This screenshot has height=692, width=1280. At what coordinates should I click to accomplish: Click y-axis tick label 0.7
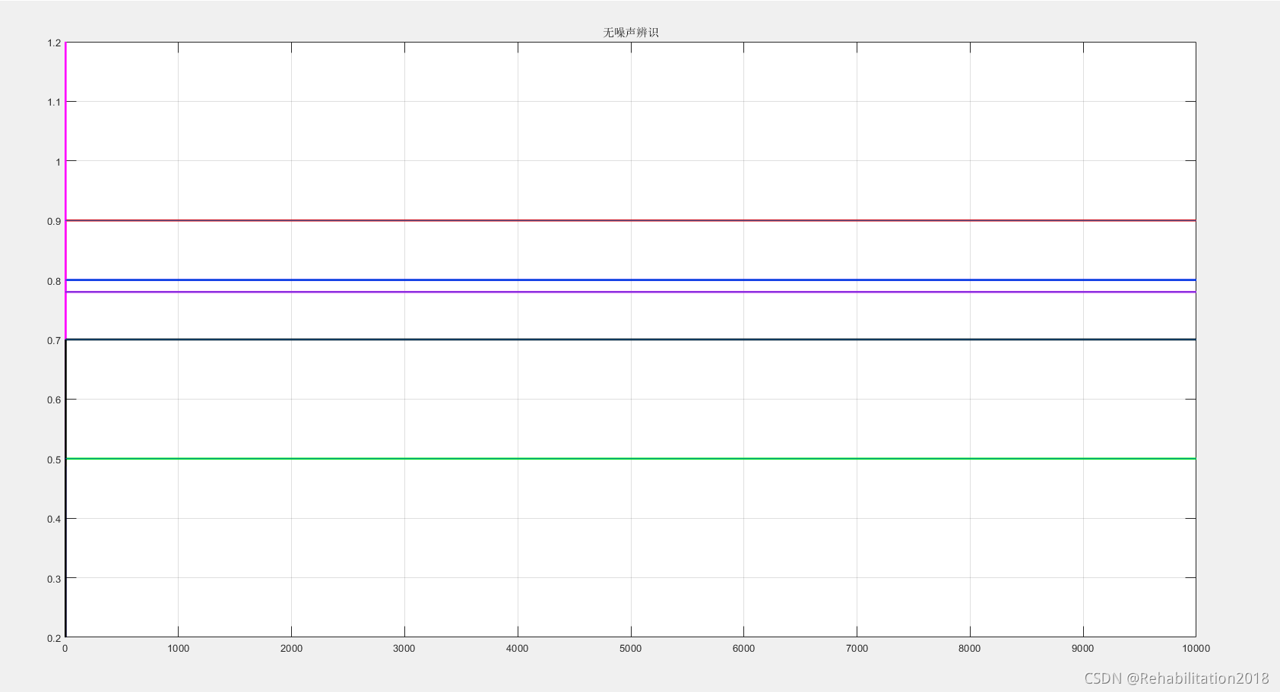[54, 340]
